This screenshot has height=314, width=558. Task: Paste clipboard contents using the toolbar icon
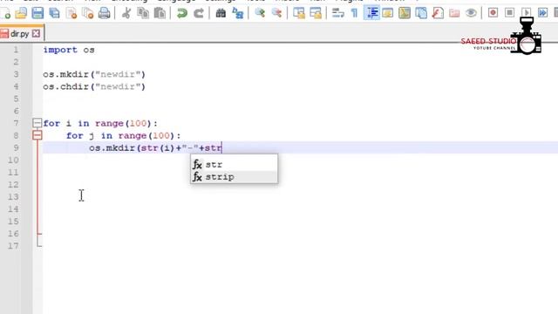click(160, 13)
